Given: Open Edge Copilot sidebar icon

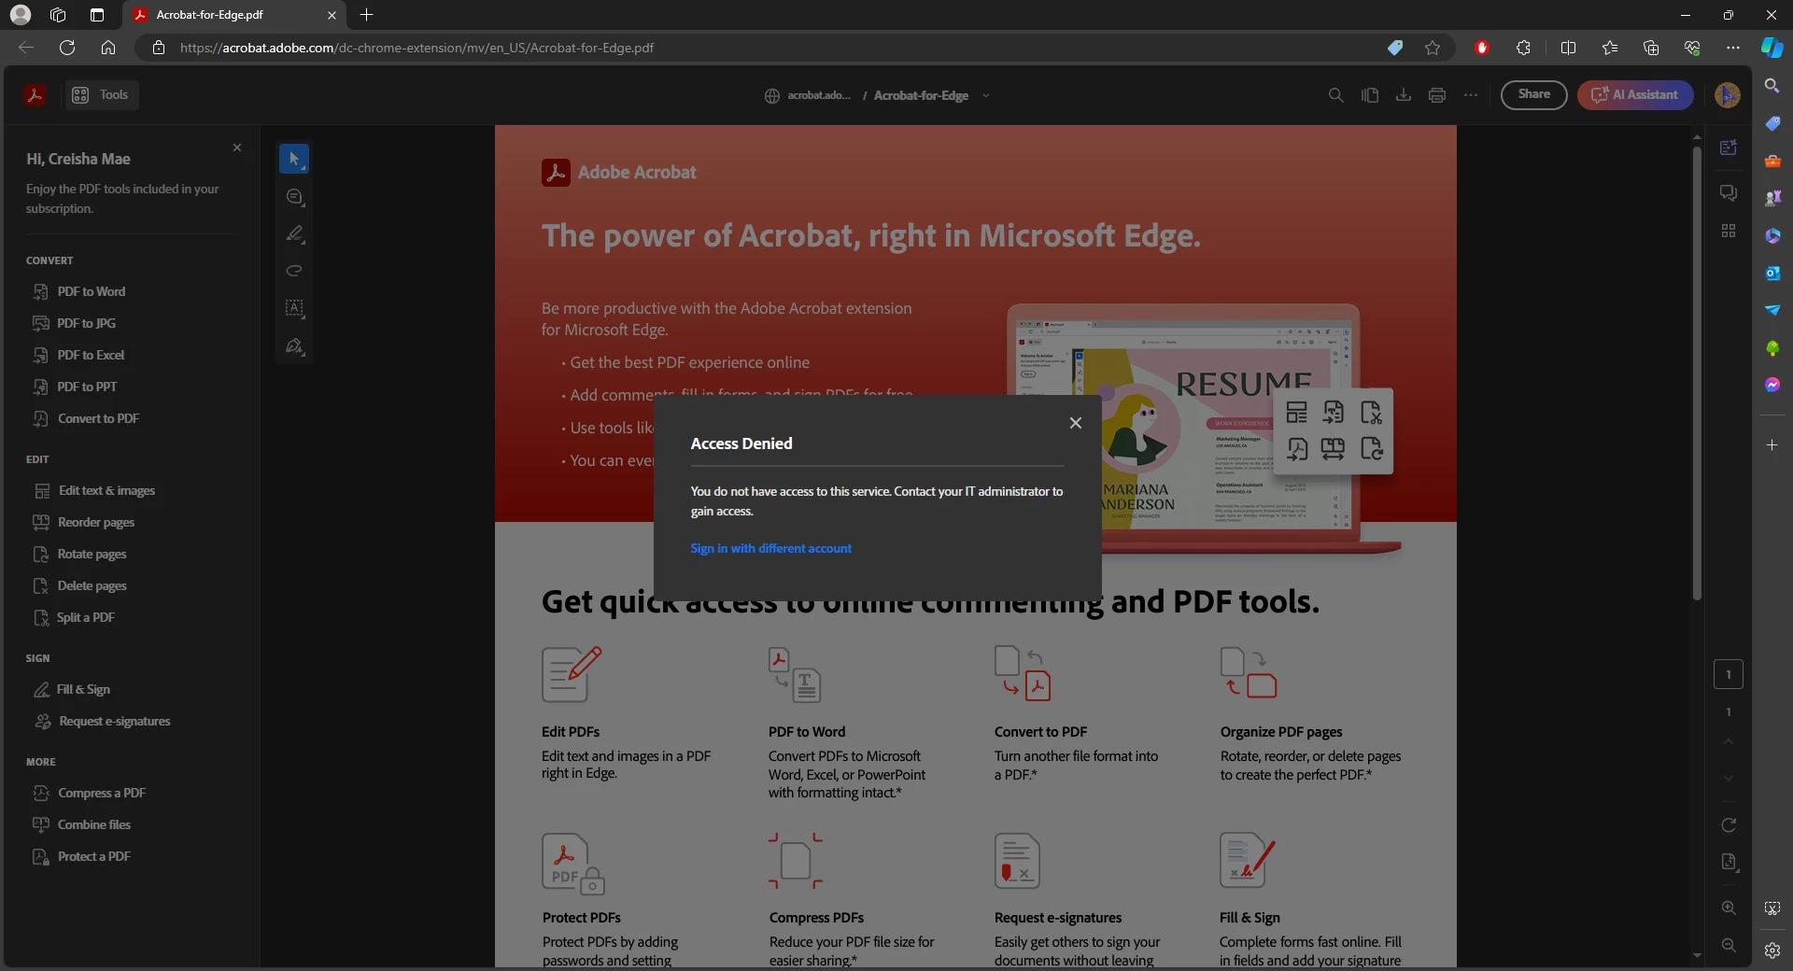Looking at the screenshot, I should 1772,48.
